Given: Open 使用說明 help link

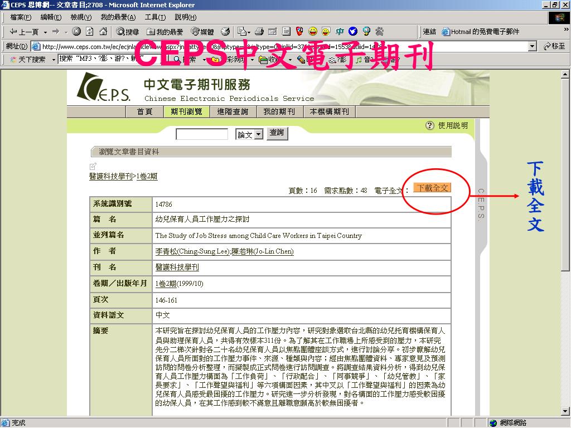Looking at the screenshot, I should coord(447,125).
